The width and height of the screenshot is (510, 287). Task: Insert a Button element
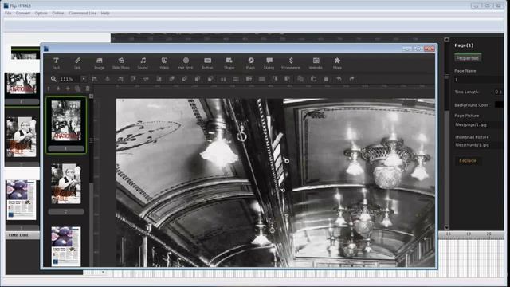[x=207, y=63]
